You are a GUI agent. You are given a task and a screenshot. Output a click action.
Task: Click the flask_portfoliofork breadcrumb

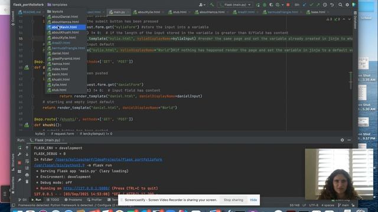coord(28,5)
